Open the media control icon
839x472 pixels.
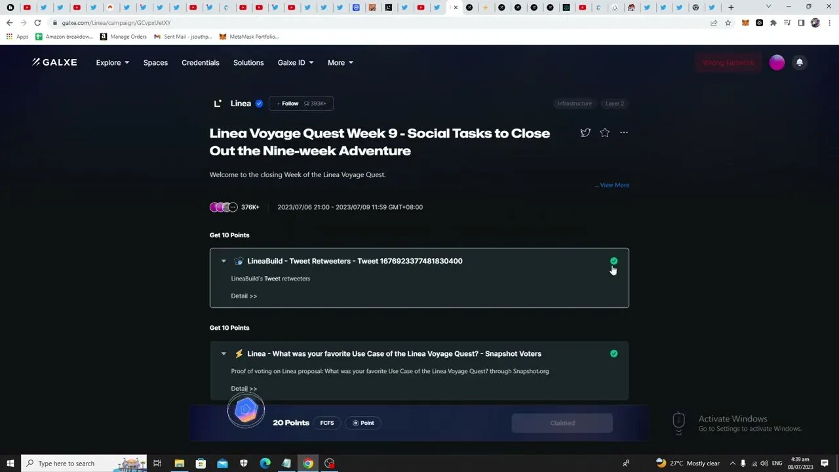click(x=787, y=22)
